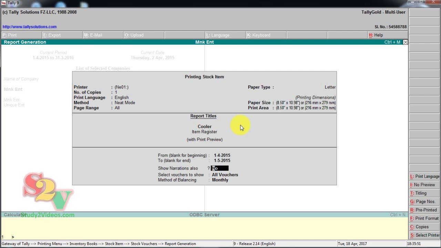The width and height of the screenshot is (441, 248).
Task: Click the Ctrl + N shortcut label
Action: (x=398, y=215)
